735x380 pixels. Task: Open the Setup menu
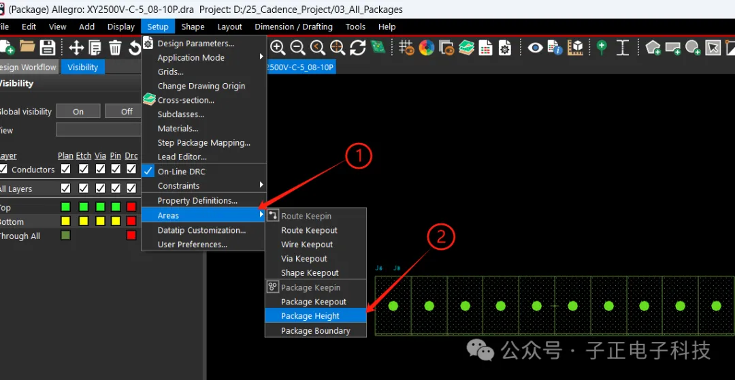(x=158, y=27)
